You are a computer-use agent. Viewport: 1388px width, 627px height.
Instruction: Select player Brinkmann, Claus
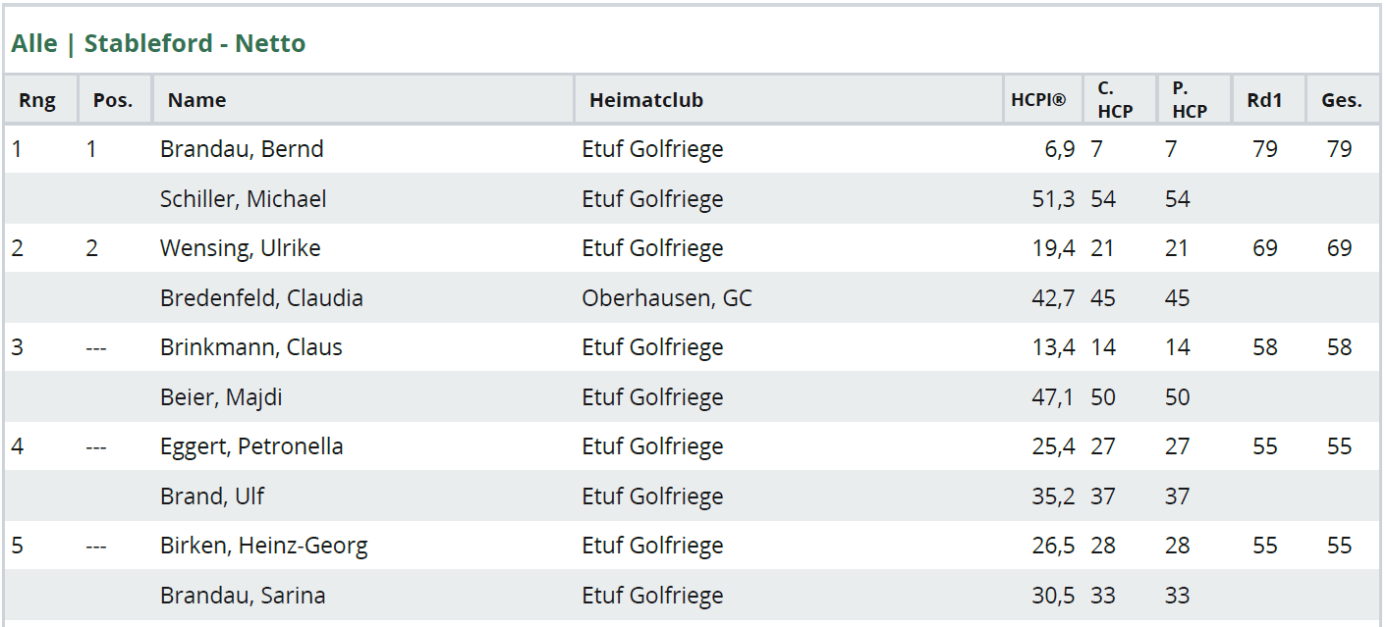pos(251,347)
